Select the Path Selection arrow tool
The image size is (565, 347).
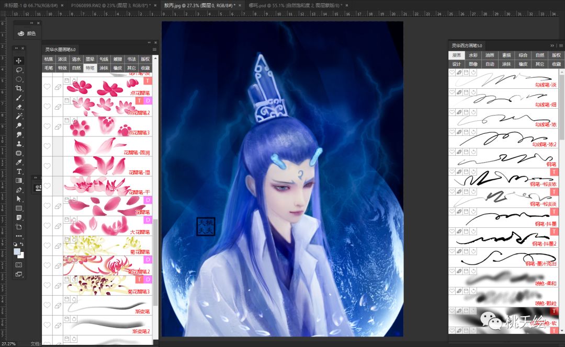(19, 199)
